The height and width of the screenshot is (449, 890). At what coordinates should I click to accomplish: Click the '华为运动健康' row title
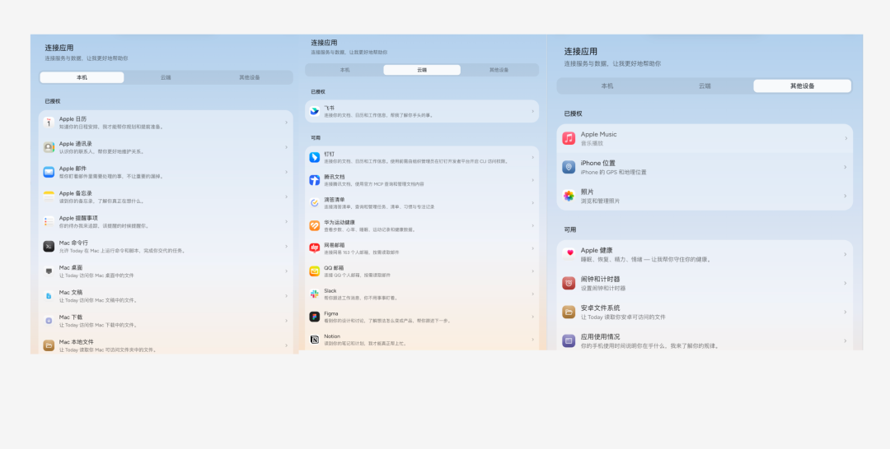point(340,223)
